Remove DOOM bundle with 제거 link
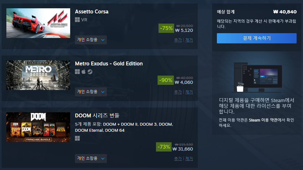The width and height of the screenshot is (303, 170). click(x=189, y=159)
